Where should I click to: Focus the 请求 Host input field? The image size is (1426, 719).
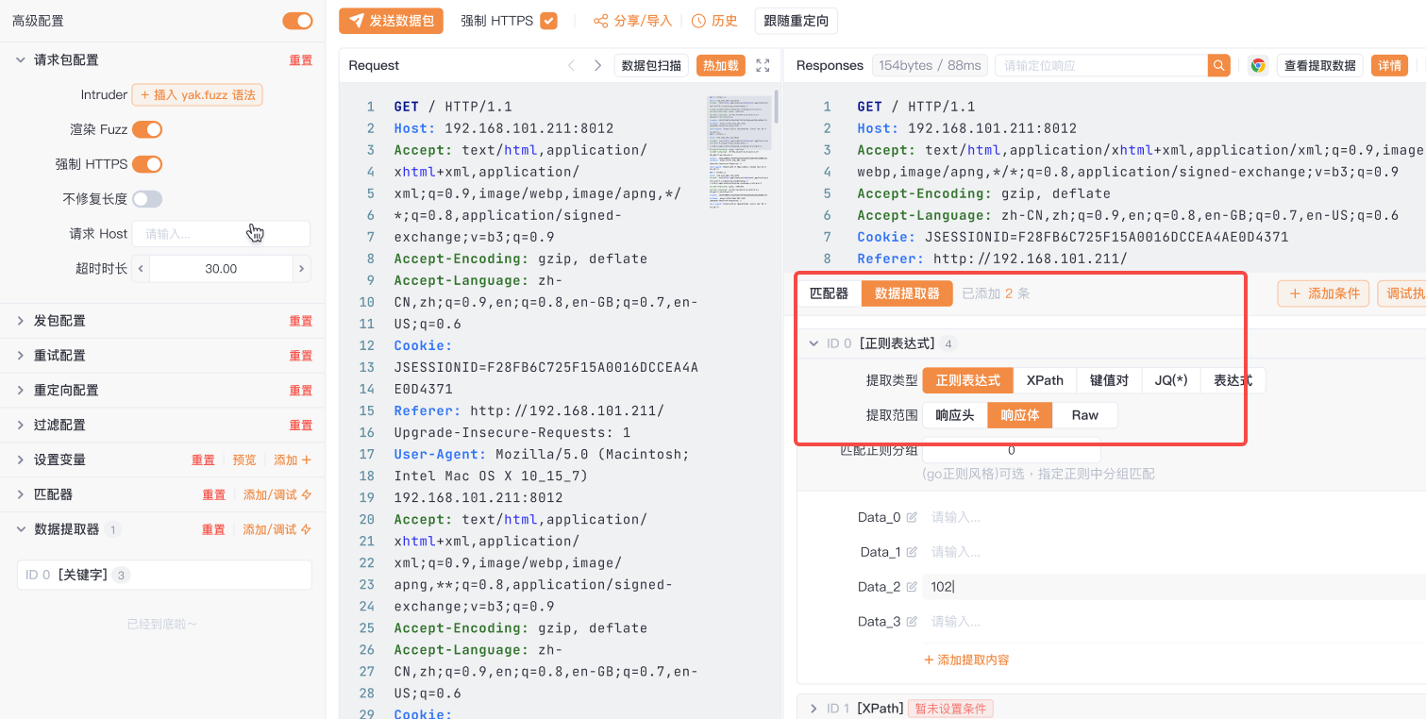tap(221, 234)
